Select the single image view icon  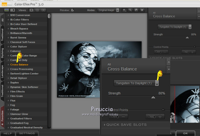(x=31, y=10)
